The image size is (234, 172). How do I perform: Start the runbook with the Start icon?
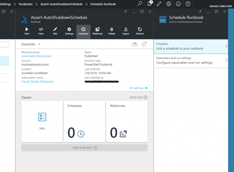pos(27,31)
